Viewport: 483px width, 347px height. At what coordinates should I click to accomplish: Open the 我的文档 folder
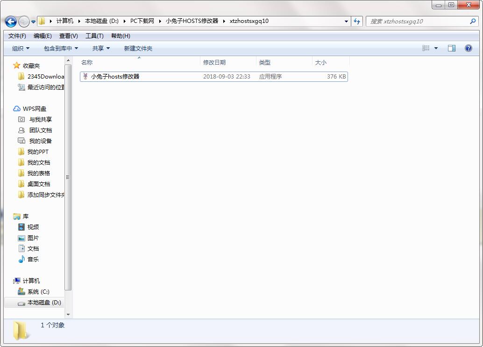[34, 163]
